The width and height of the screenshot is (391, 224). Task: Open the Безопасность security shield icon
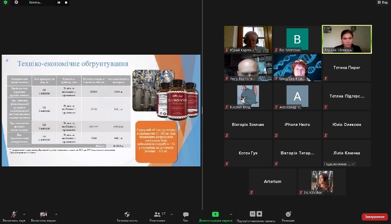click(x=127, y=214)
